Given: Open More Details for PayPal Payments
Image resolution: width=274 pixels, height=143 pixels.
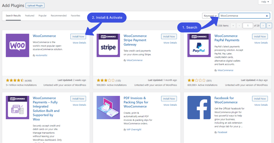Looking at the screenshot, I should 261,43.
